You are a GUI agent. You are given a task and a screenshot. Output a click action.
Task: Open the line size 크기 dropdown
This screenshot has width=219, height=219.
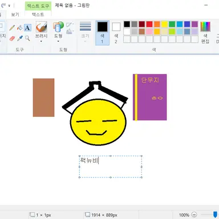coord(85,33)
